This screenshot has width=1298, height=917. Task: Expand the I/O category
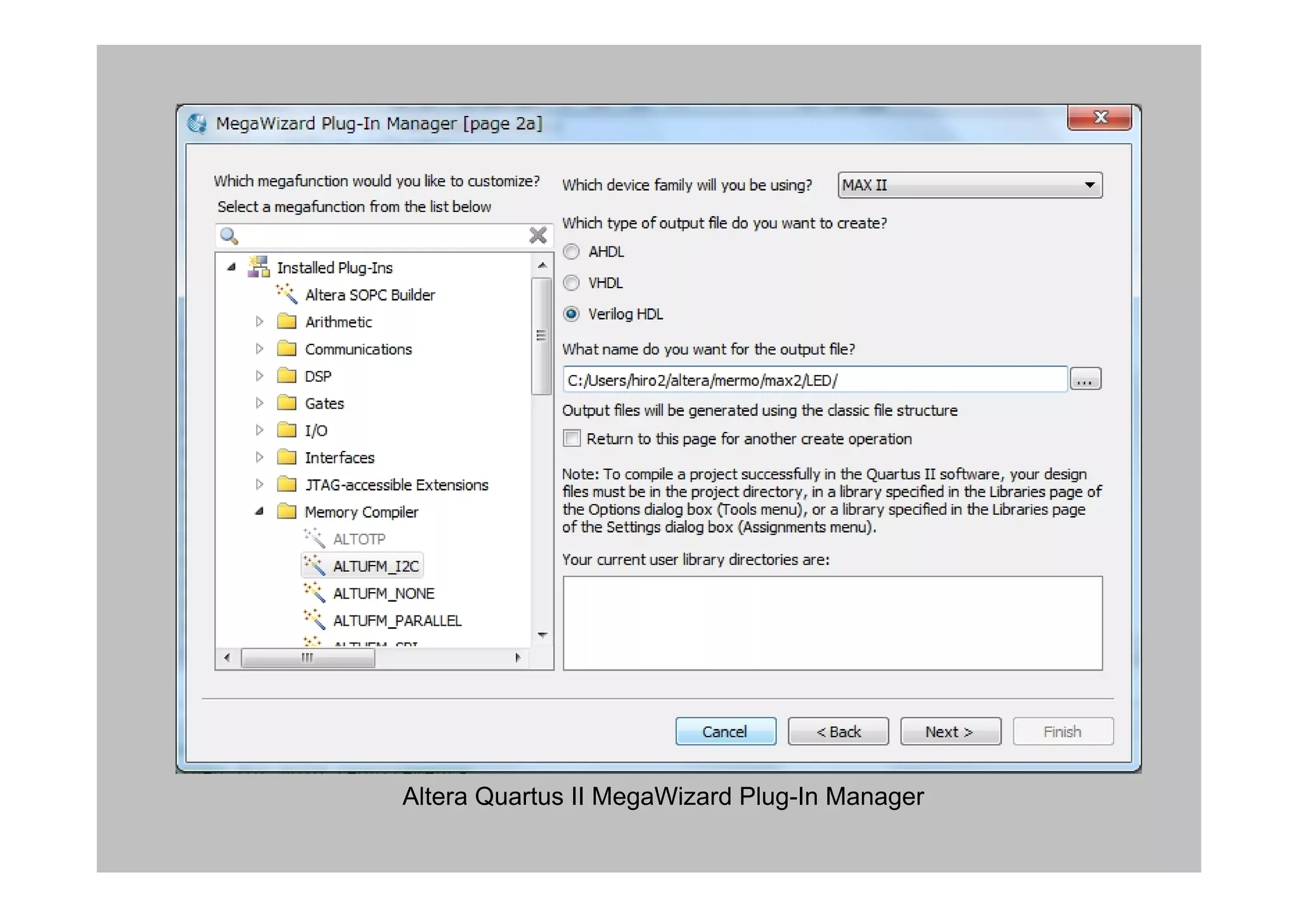click(x=259, y=431)
